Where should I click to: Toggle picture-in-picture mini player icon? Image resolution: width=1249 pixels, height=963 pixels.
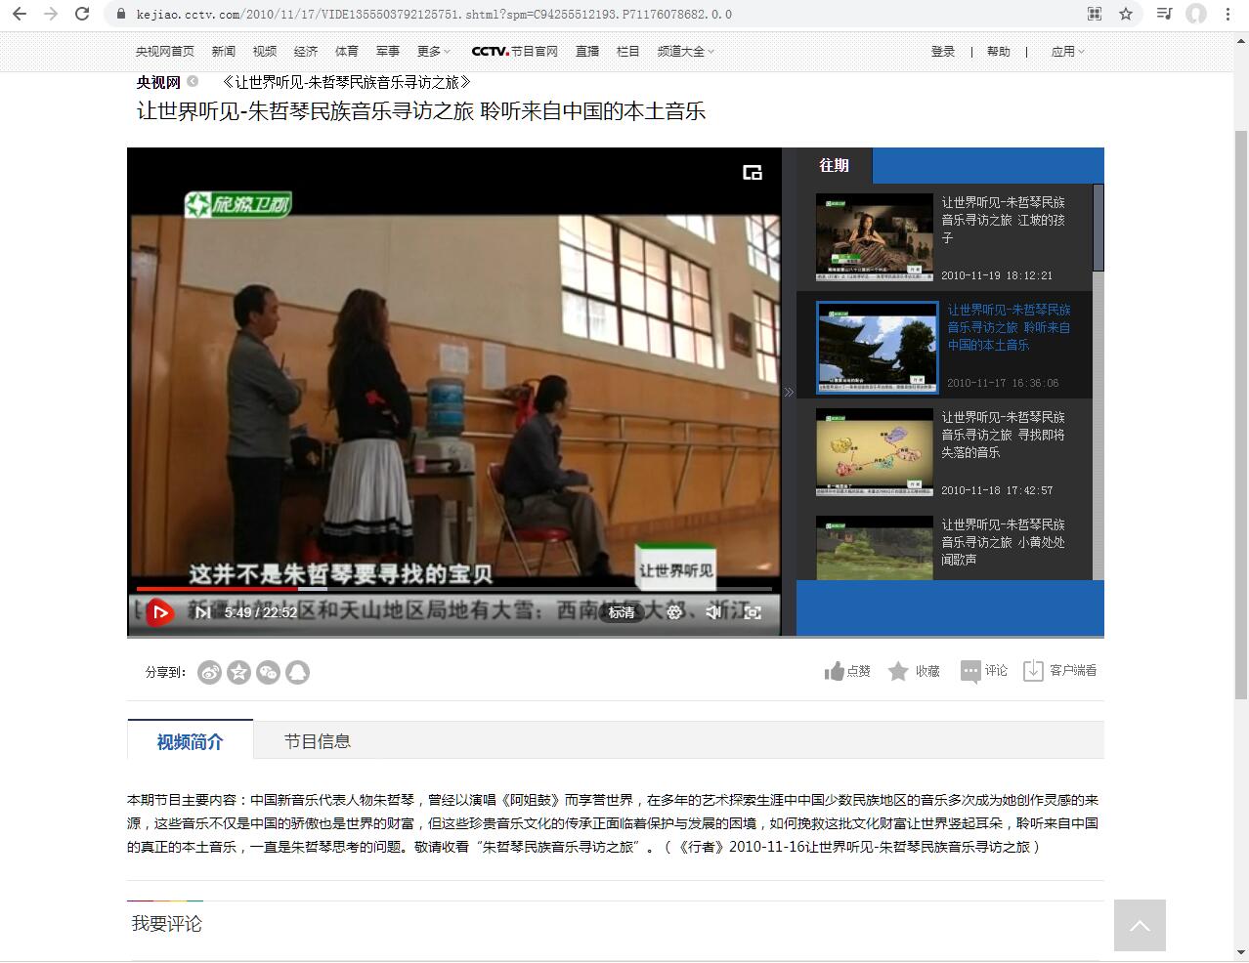pos(752,173)
